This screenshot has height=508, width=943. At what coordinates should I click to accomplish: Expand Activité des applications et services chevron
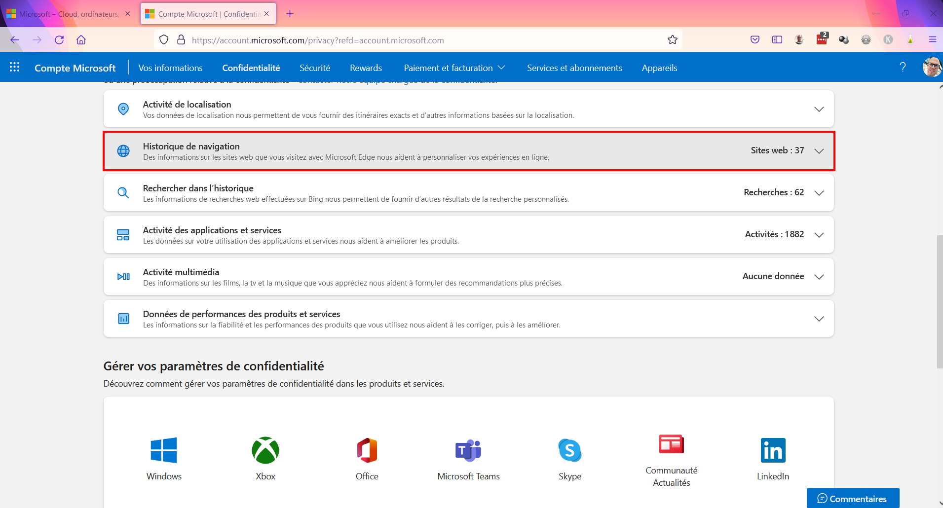(819, 235)
